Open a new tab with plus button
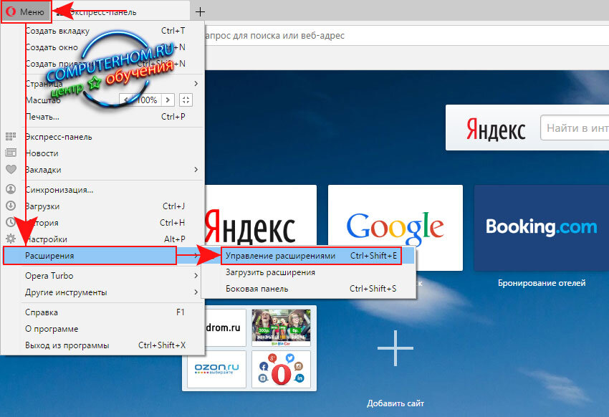609x417 pixels. 200,12
